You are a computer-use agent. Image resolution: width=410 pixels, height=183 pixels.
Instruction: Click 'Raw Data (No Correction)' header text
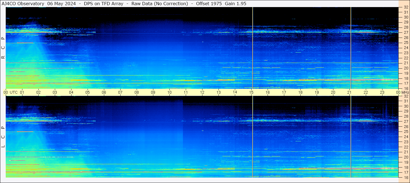click(x=160, y=4)
